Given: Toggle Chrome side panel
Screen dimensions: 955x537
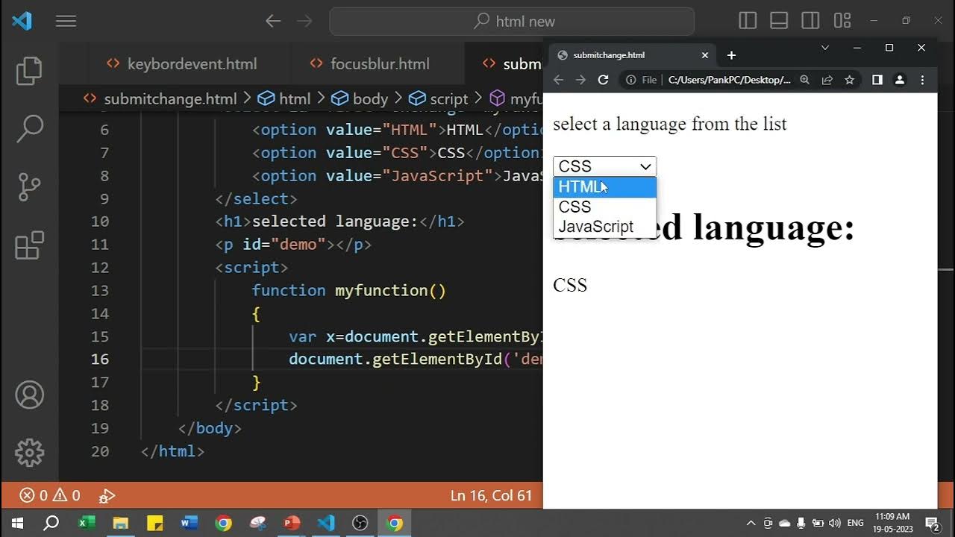Looking at the screenshot, I should pyautogui.click(x=877, y=80).
